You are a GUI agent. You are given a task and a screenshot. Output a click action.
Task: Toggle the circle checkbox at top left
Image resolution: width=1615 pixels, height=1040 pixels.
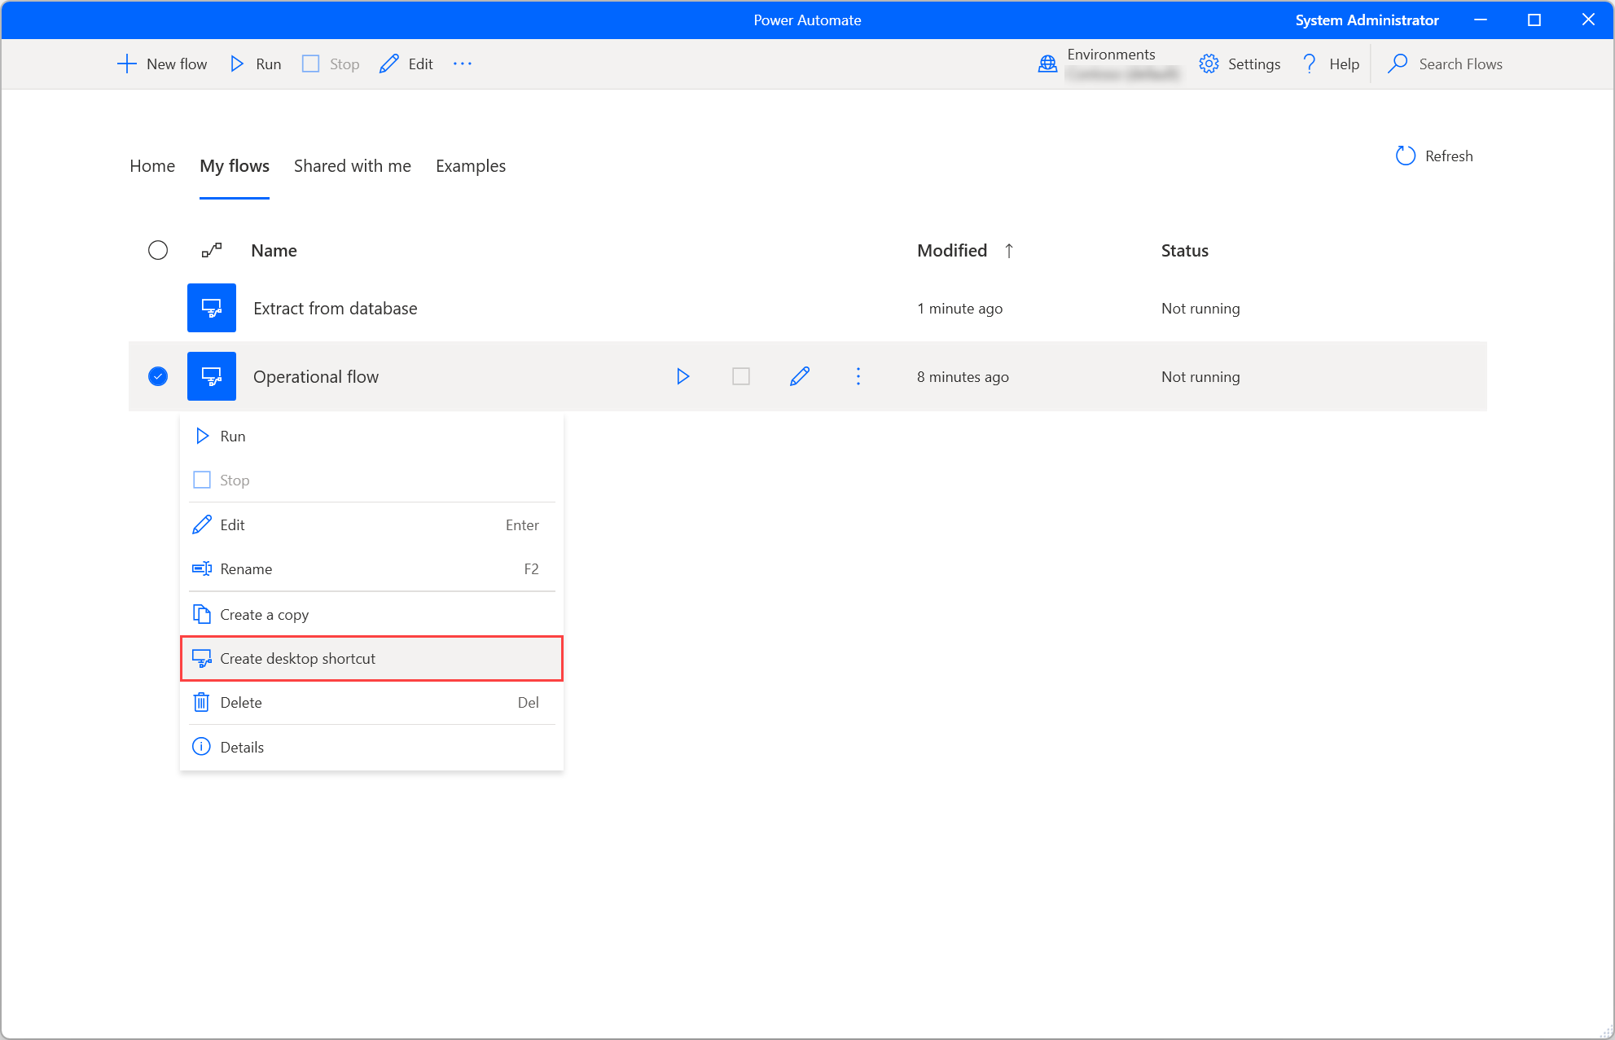click(158, 249)
